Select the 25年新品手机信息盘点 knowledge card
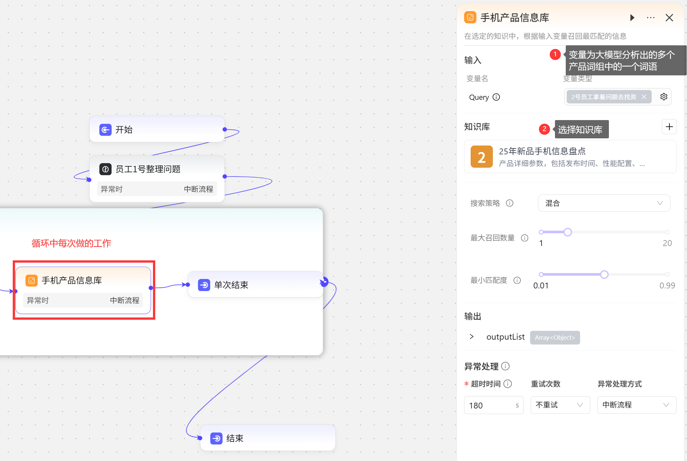The width and height of the screenshot is (687, 461). (x=570, y=157)
